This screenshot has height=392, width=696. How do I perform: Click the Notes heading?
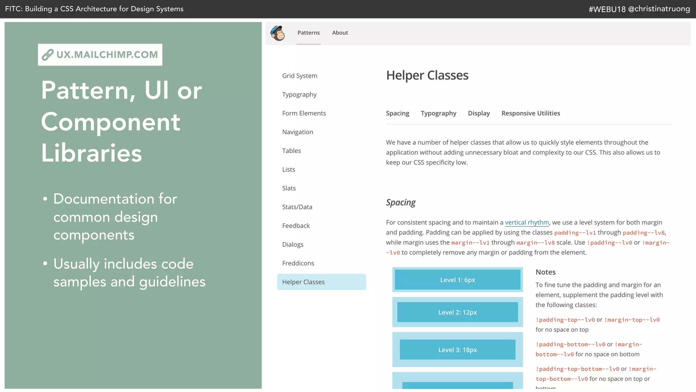tap(545, 272)
